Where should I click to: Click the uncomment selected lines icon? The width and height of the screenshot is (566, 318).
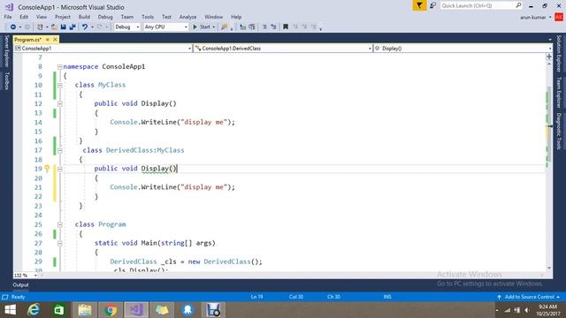click(252, 27)
